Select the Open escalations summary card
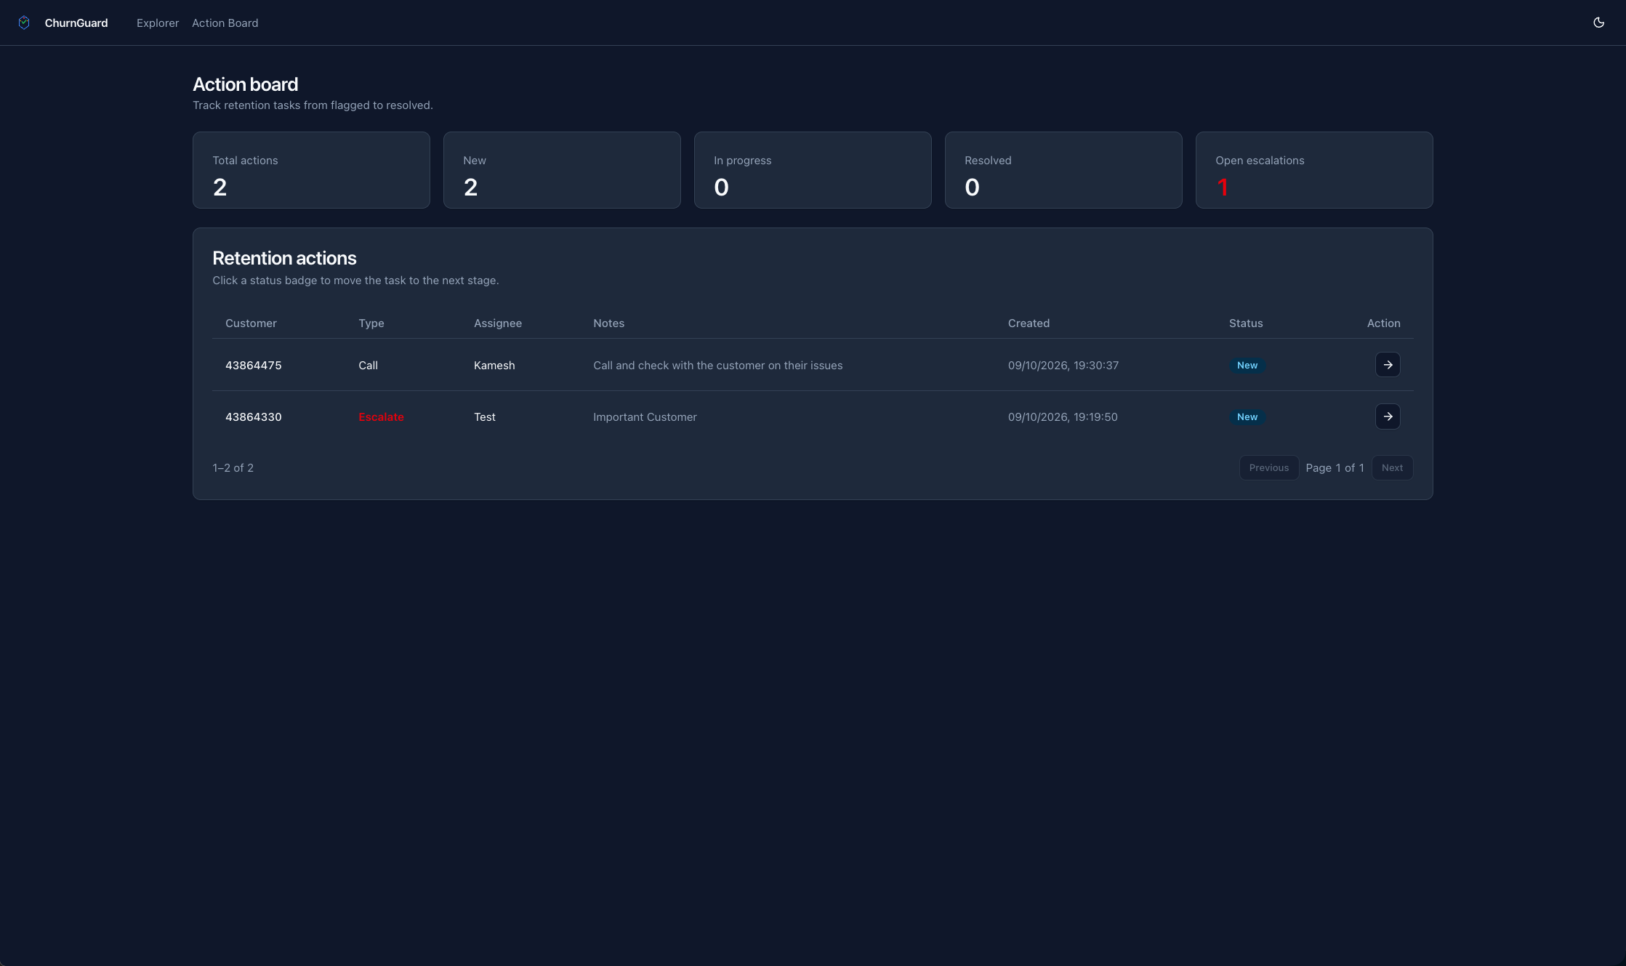Image resolution: width=1626 pixels, height=966 pixels. [1314, 170]
